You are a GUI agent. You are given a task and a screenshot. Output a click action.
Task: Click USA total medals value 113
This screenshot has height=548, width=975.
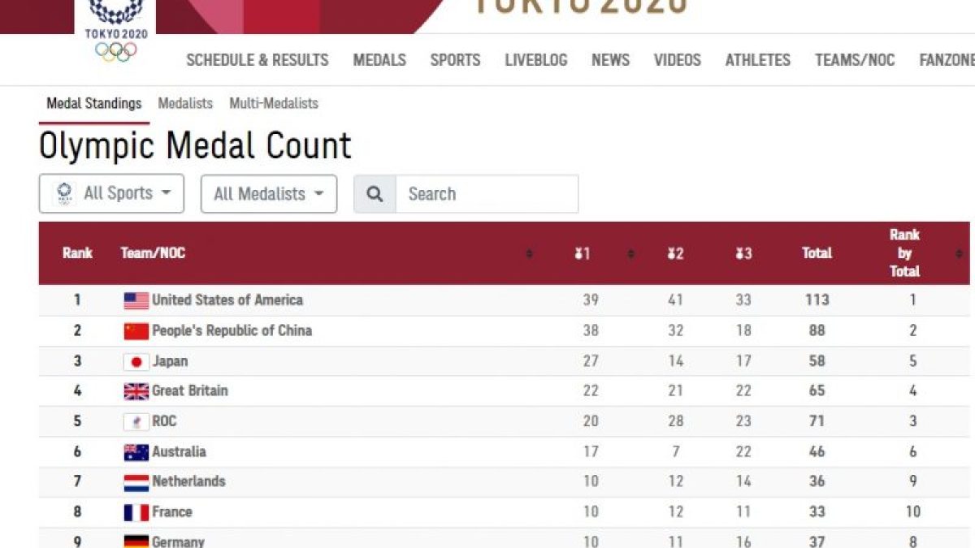click(817, 300)
